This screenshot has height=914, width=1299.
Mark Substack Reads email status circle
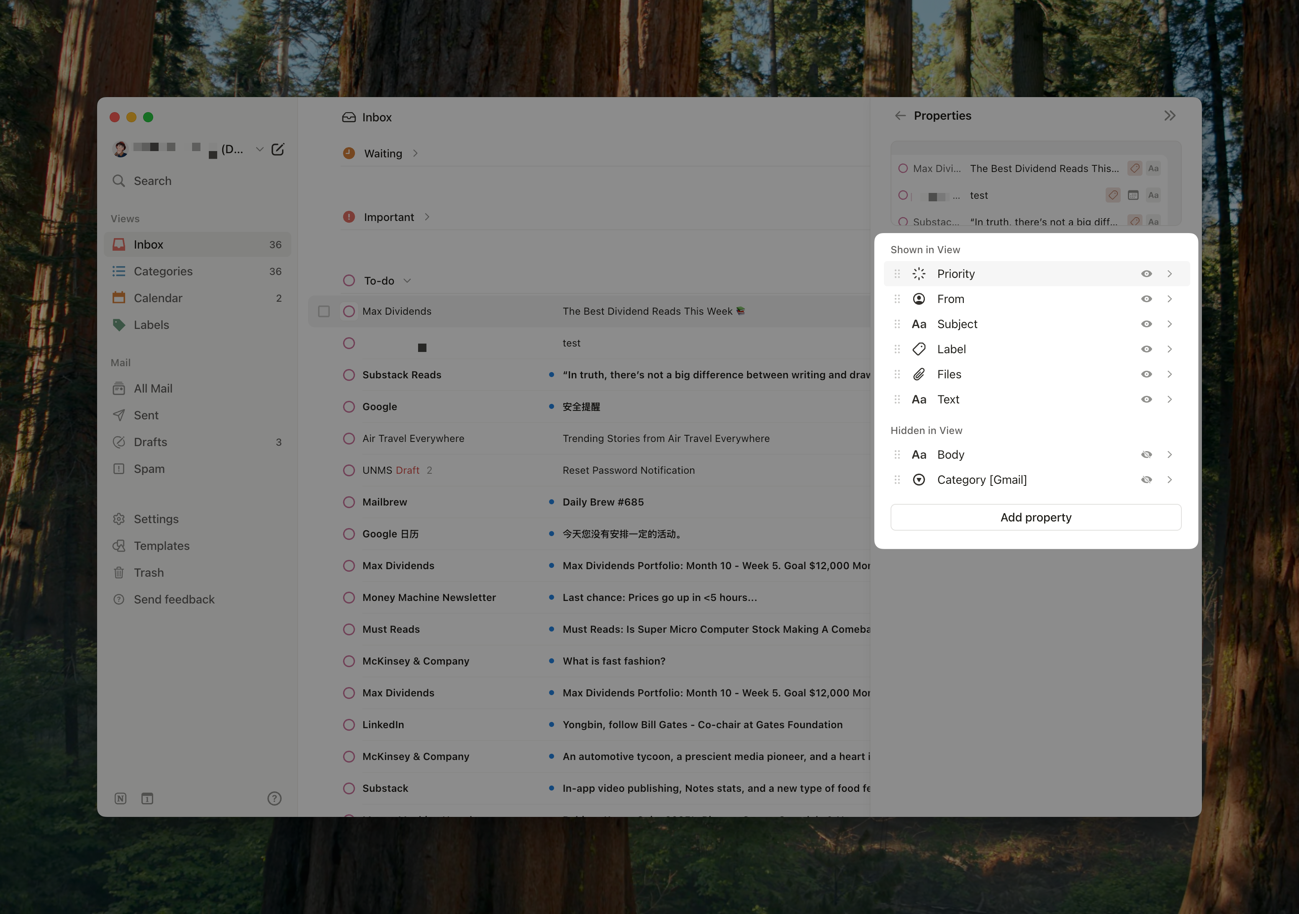coord(349,375)
